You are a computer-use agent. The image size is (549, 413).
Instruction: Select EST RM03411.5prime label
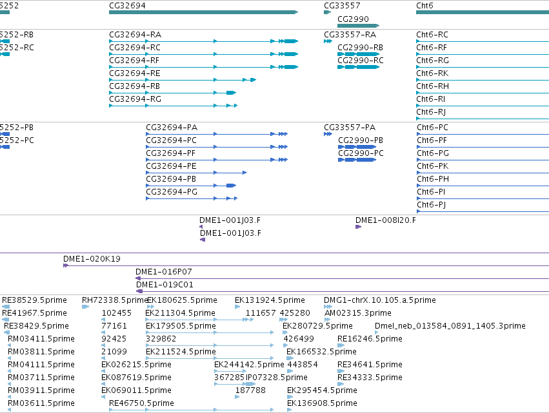41,339
